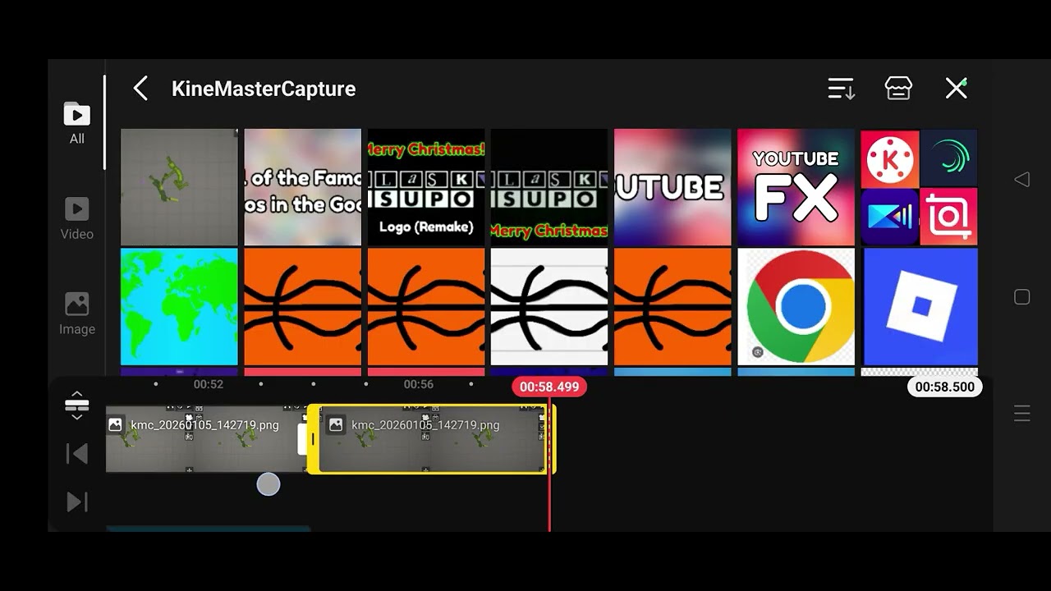Image resolution: width=1051 pixels, height=591 pixels.
Task: Switch to the Image tab
Action: [x=76, y=314]
